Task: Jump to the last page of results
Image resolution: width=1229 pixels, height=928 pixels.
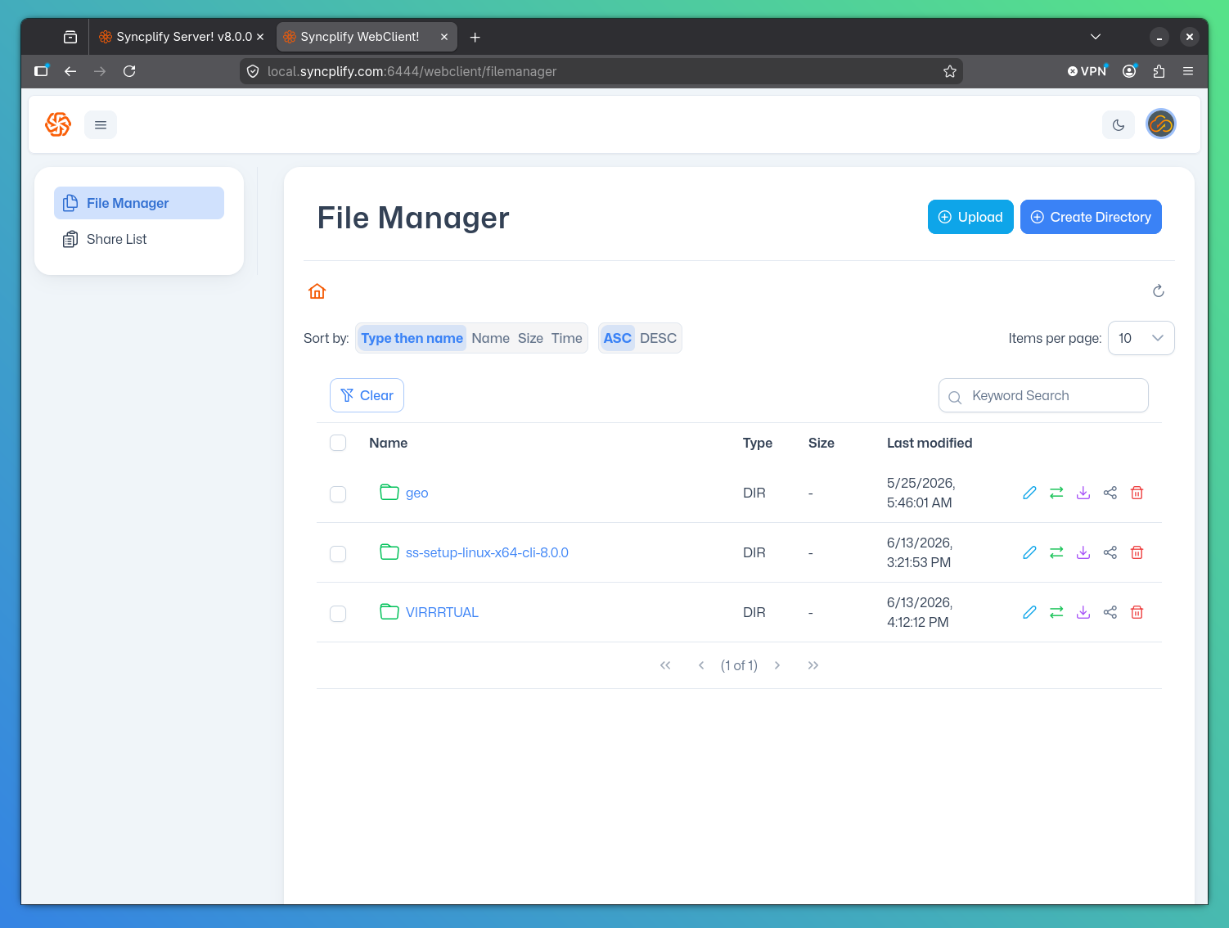Action: click(813, 665)
